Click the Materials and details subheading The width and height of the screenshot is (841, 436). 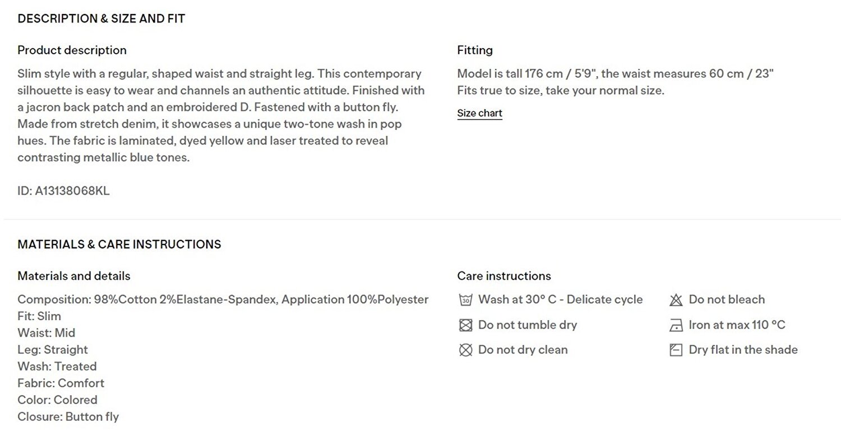(x=74, y=276)
